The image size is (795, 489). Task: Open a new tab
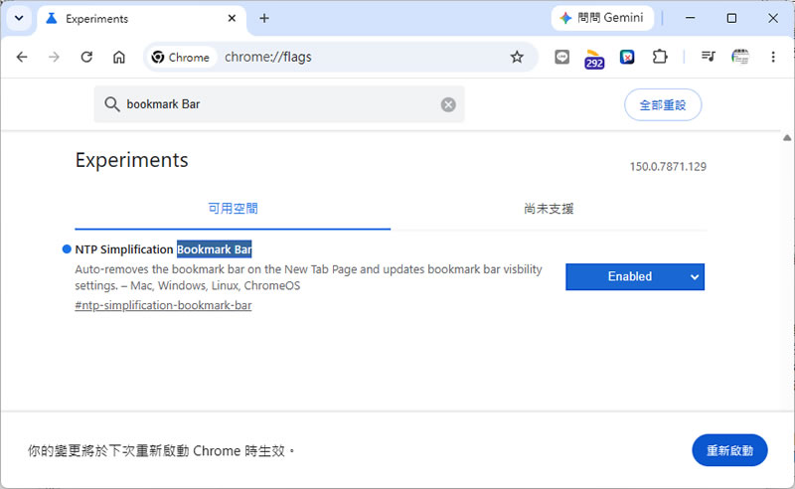pos(264,18)
